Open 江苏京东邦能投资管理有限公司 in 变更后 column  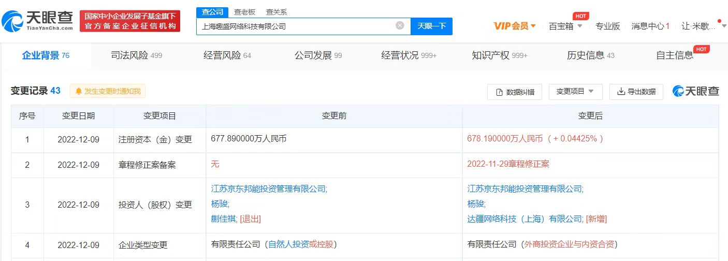tap(525, 189)
